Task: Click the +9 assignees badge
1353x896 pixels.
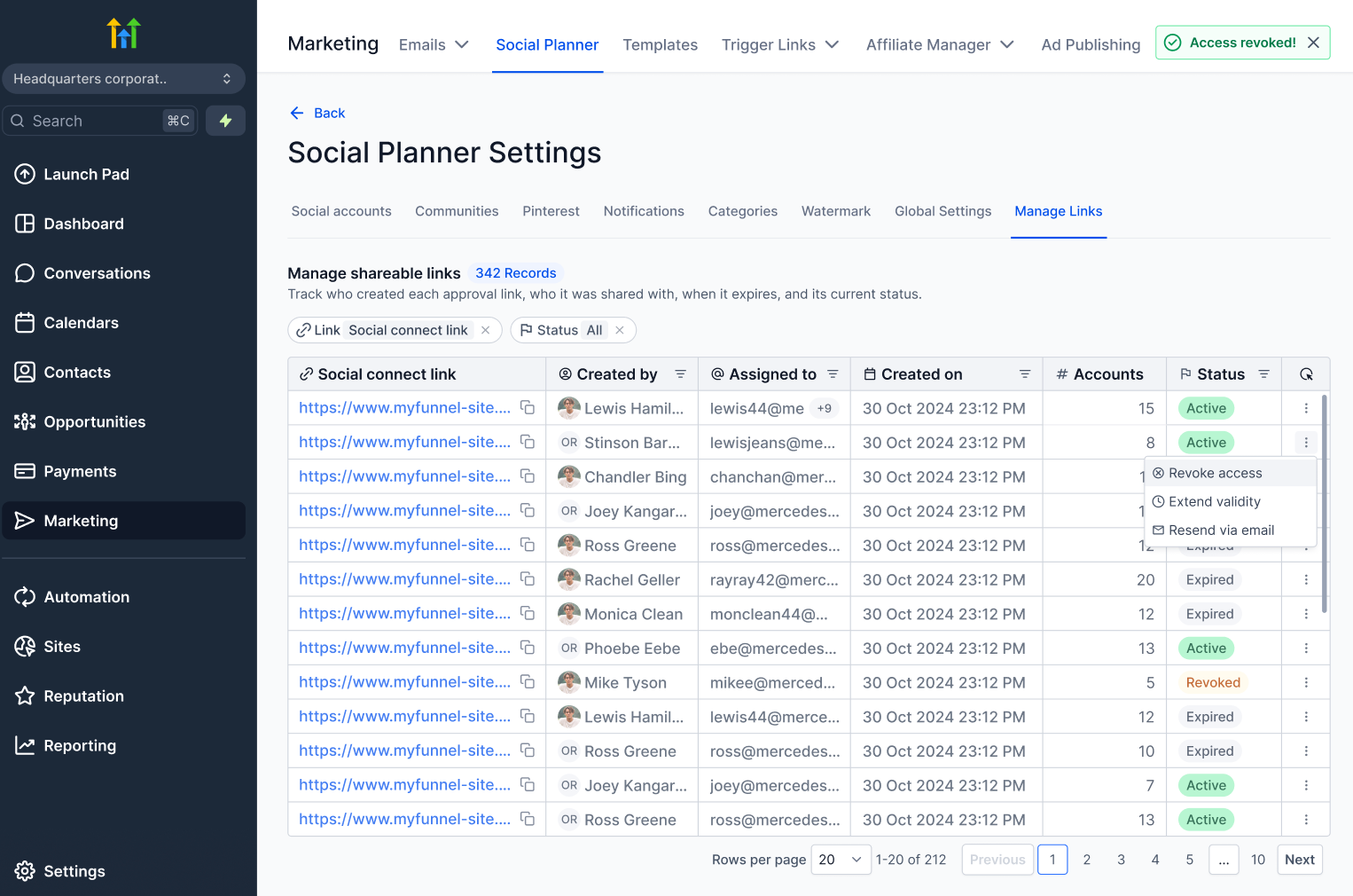Action: tap(825, 408)
